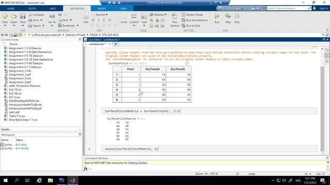Image resolution: width=330 pixels, height=185 pixels.
Task: Open the Go To navigation icon
Action: pyautogui.click(x=52, y=16)
